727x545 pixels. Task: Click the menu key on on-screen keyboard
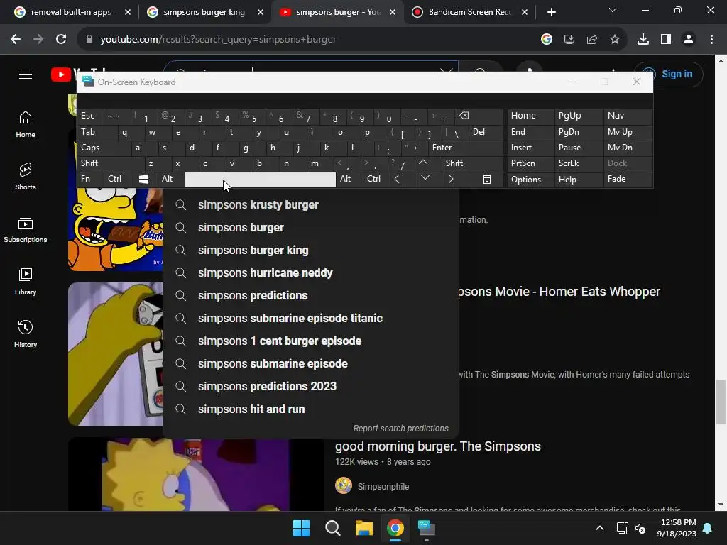pos(487,180)
